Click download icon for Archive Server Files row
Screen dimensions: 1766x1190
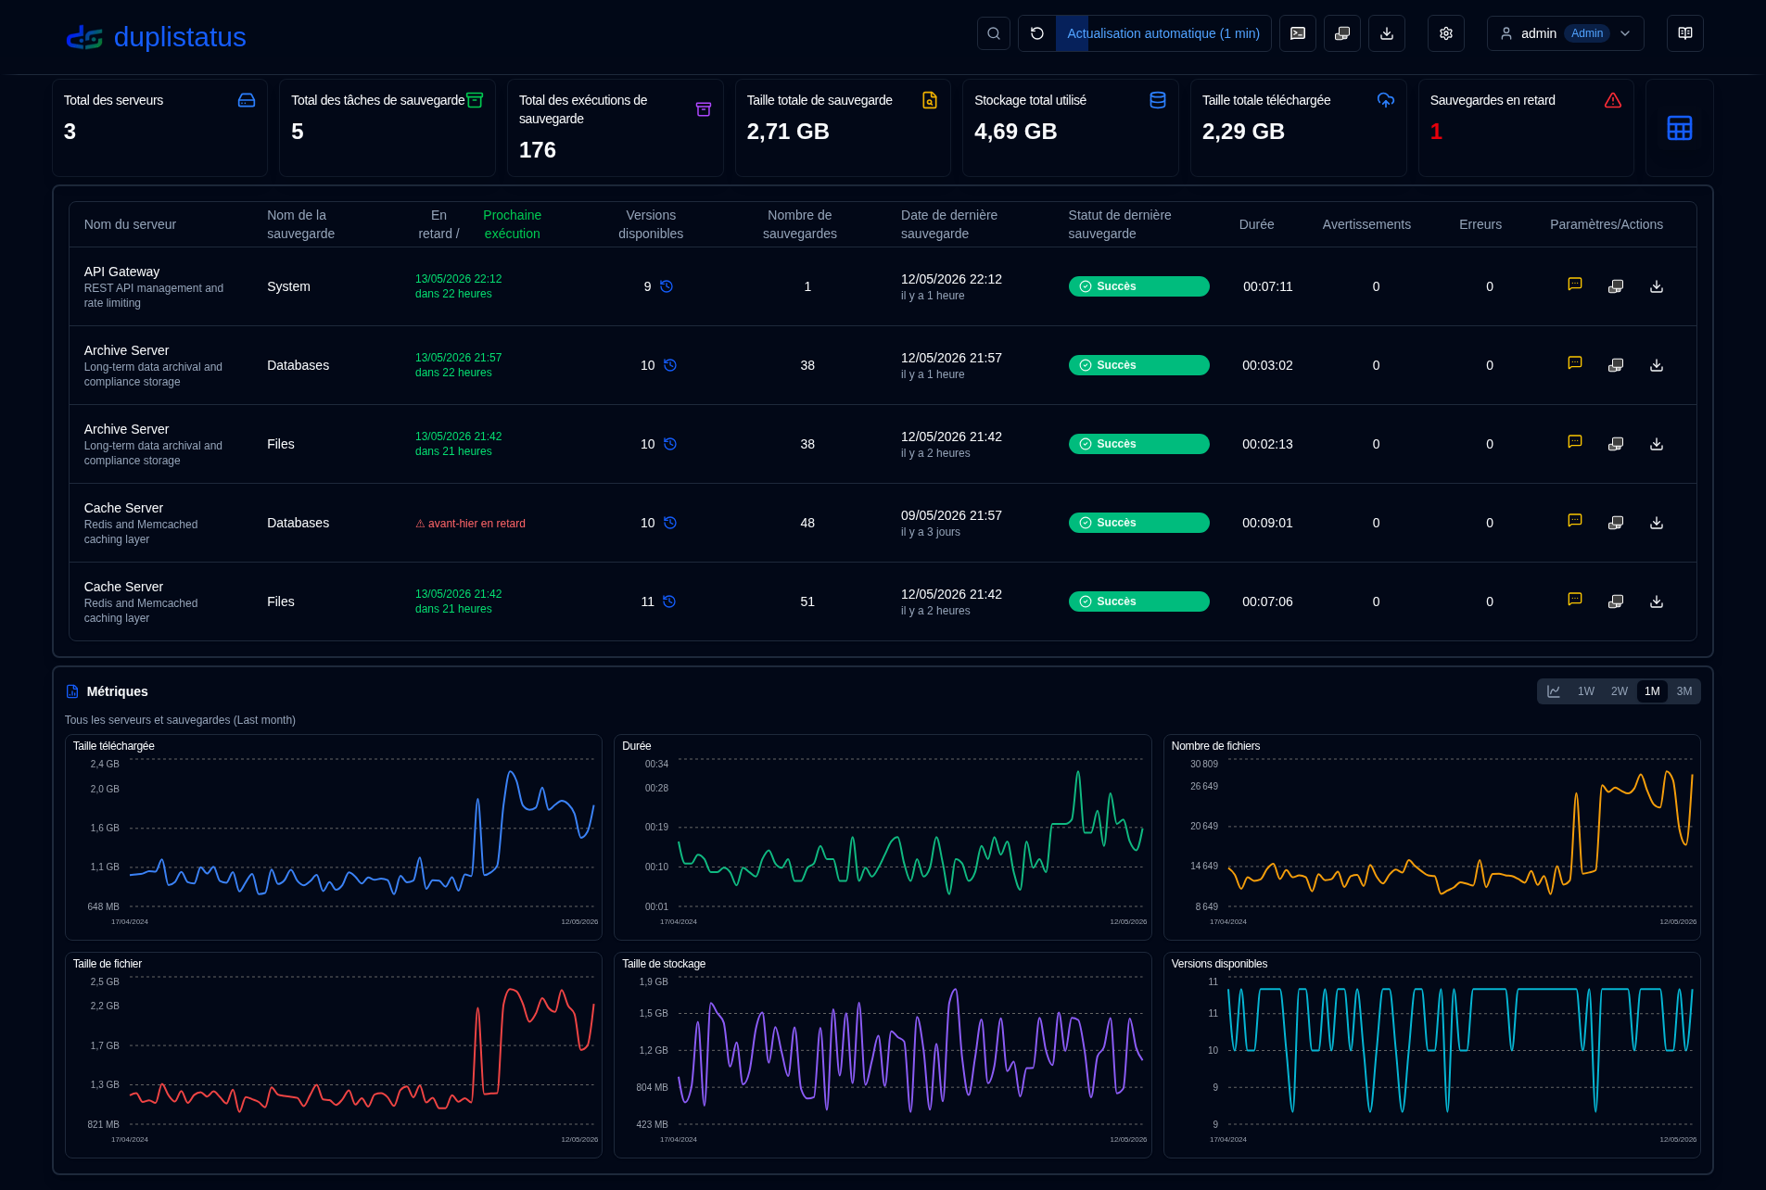coord(1657,444)
